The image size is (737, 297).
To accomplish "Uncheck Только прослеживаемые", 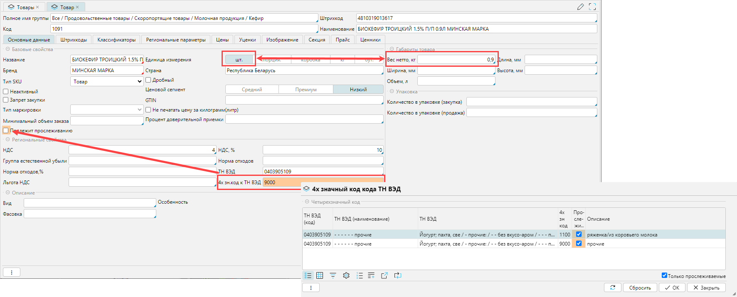I will (664, 275).
